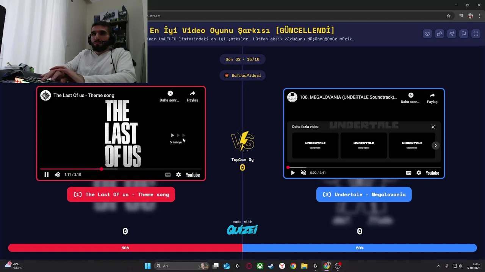Viewport: 485px width, 272px height.
Task: Click YouTube logo on The Last Of Us player
Action: [193, 175]
